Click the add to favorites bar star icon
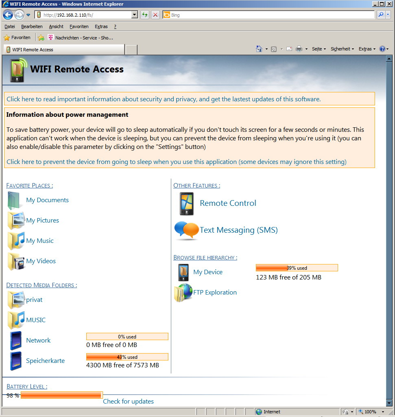Image resolution: width=395 pixels, height=417 pixels. click(x=41, y=38)
